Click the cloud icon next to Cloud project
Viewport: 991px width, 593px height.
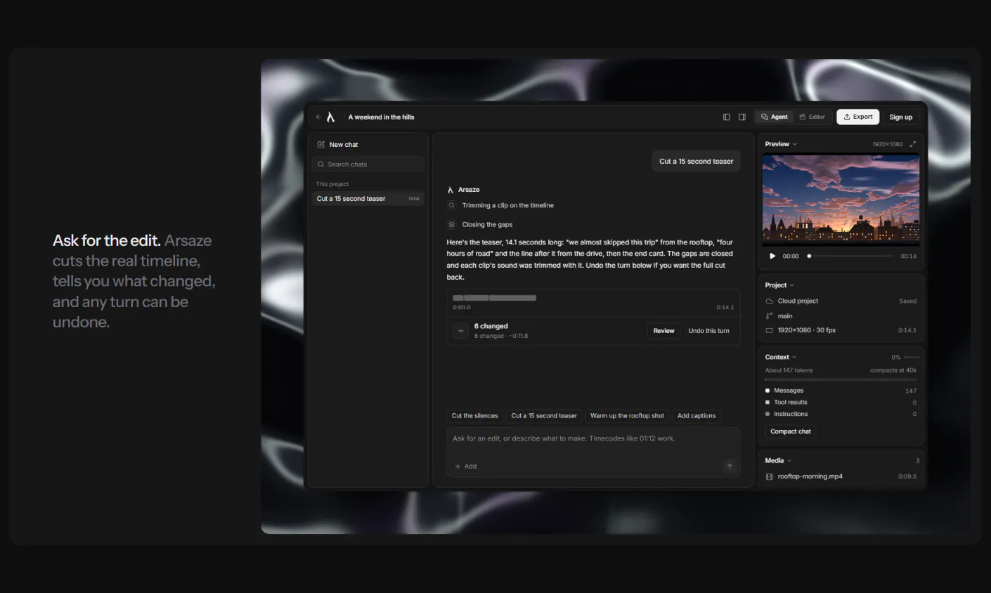click(x=770, y=301)
